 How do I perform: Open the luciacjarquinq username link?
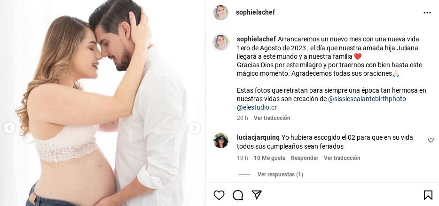click(258, 138)
